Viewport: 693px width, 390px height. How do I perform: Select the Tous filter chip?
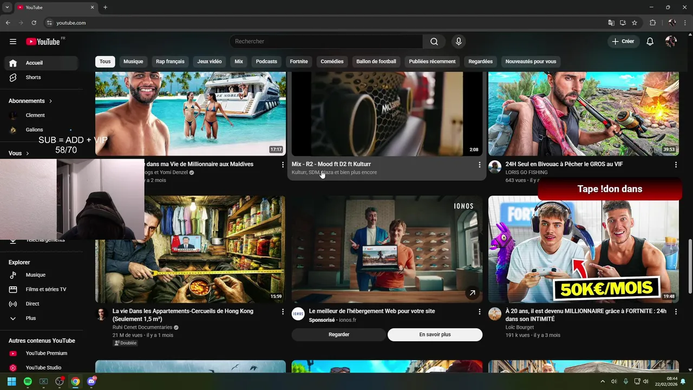(105, 62)
